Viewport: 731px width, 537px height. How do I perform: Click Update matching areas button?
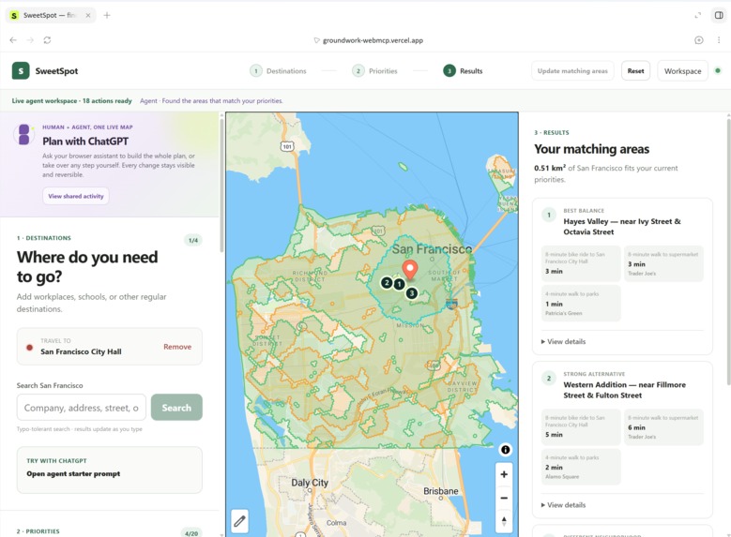(x=572, y=71)
